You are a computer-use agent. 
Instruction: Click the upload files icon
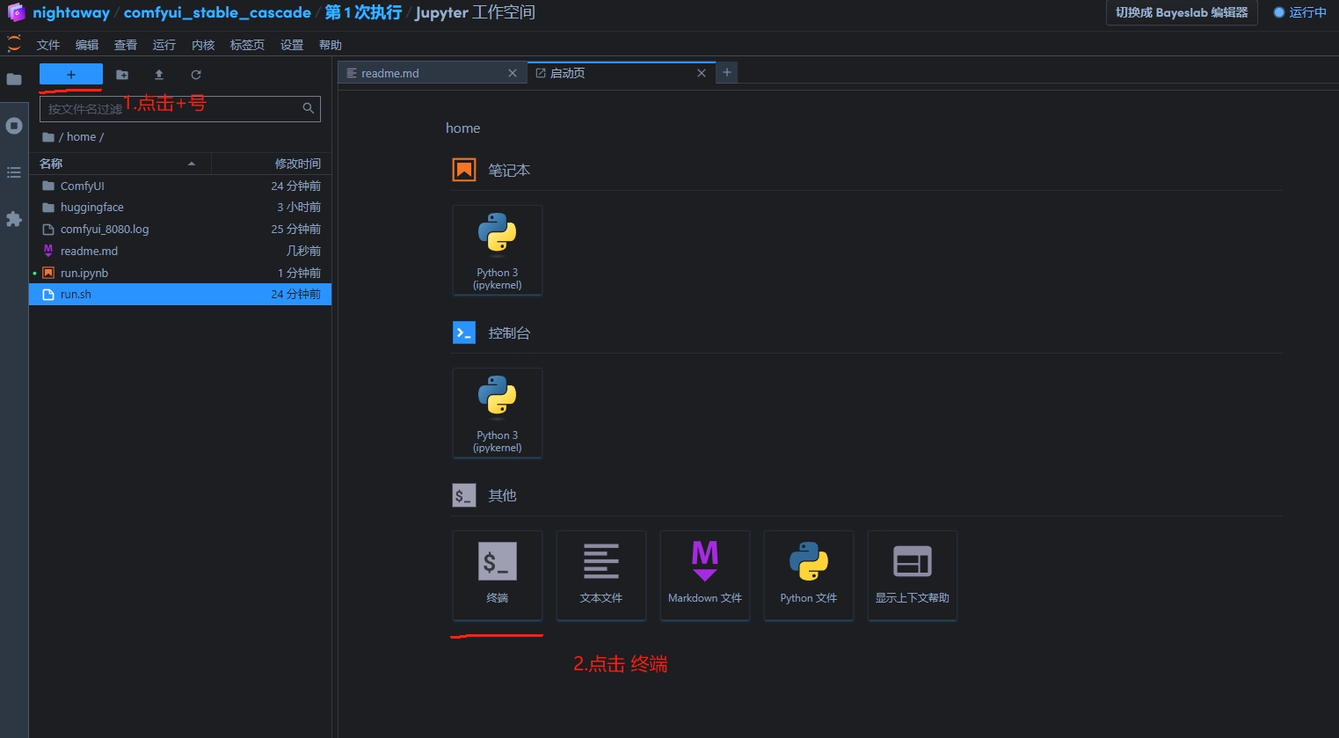click(159, 75)
